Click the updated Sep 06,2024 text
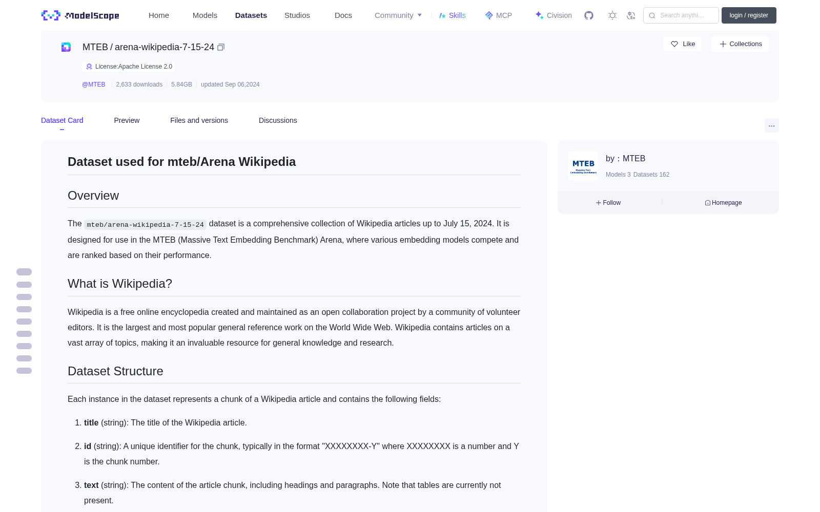 (x=230, y=84)
